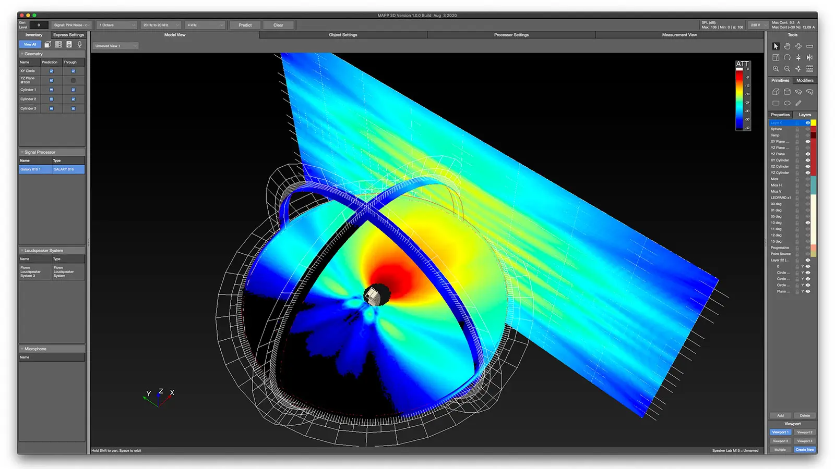
Task: Uncheck the Through checkbox for XY Circle
Action: tap(74, 71)
